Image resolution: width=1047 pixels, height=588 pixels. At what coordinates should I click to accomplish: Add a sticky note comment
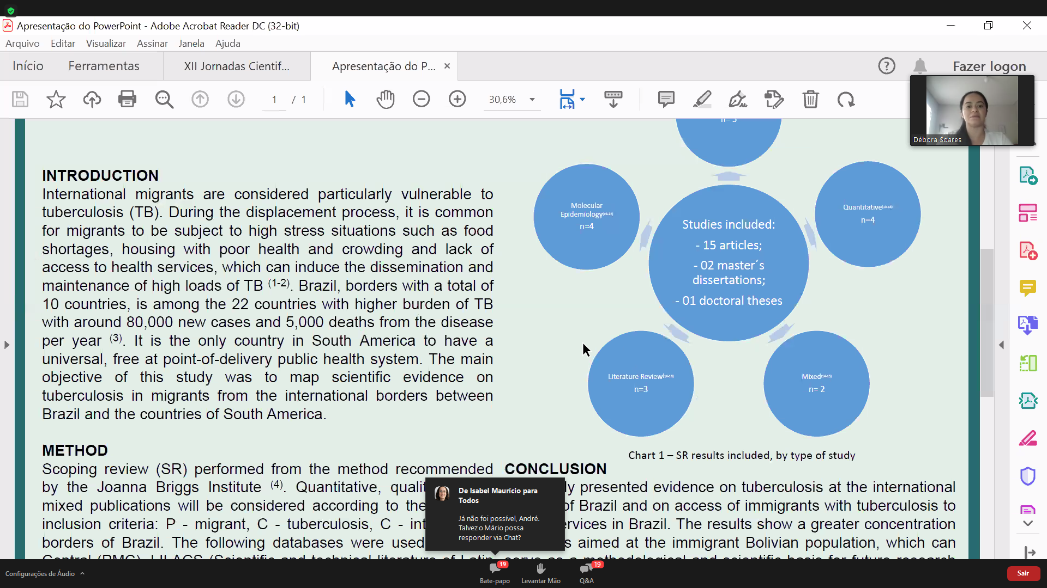(x=666, y=99)
